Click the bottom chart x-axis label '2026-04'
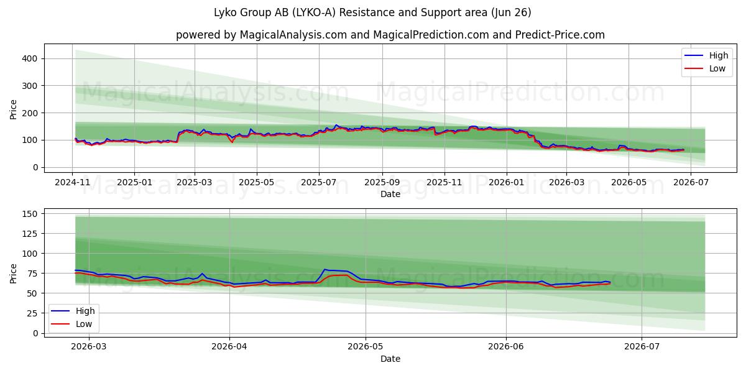Image resolution: width=746 pixels, height=373 pixels. (x=229, y=346)
